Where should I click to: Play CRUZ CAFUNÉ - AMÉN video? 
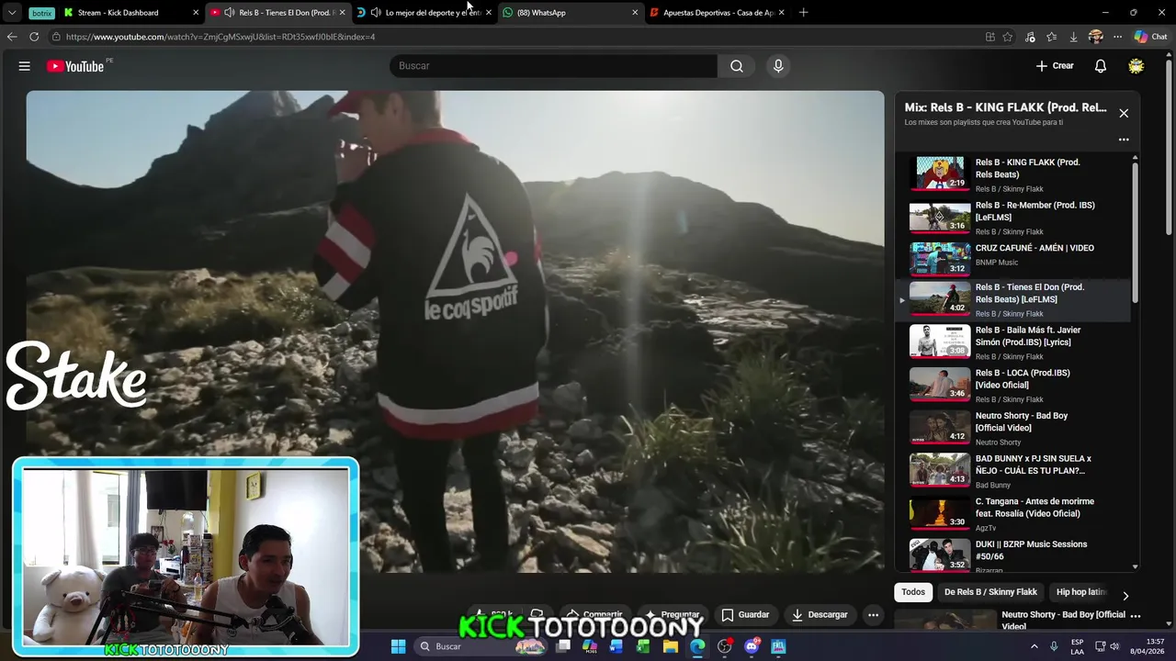(1012, 259)
